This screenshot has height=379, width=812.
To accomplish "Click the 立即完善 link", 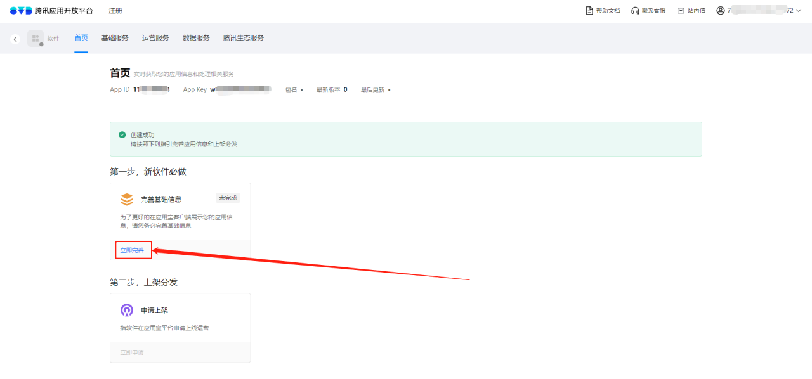I will click(x=132, y=250).
